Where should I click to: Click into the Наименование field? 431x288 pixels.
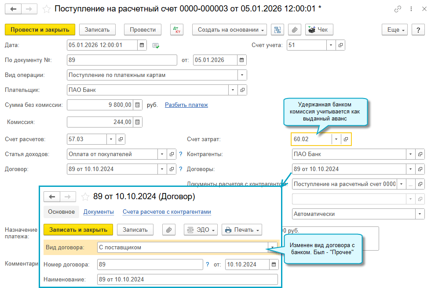coord(187,279)
